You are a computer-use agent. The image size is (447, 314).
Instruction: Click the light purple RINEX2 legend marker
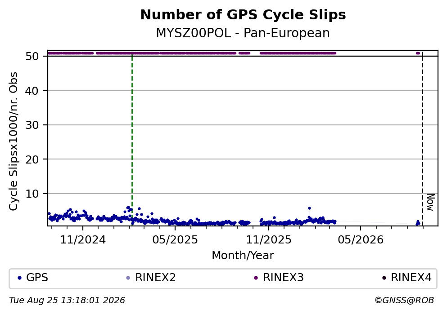(x=128, y=278)
